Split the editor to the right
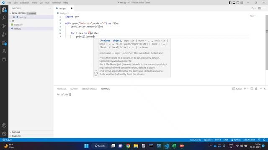Viewport: 268px width, 150px height. click(260, 8)
